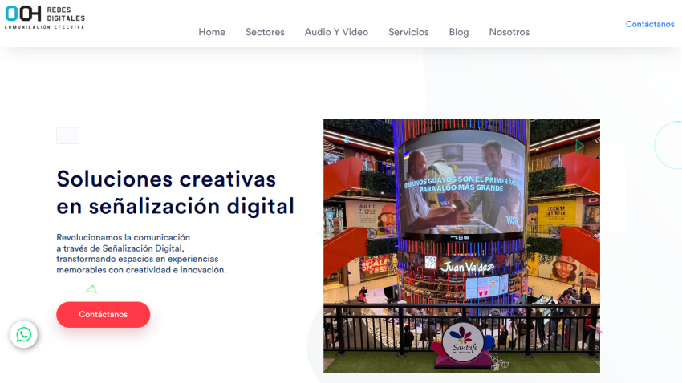
Task: Click the paragraph starting 'Revolucionamos la comunicación'
Action: [x=141, y=253]
